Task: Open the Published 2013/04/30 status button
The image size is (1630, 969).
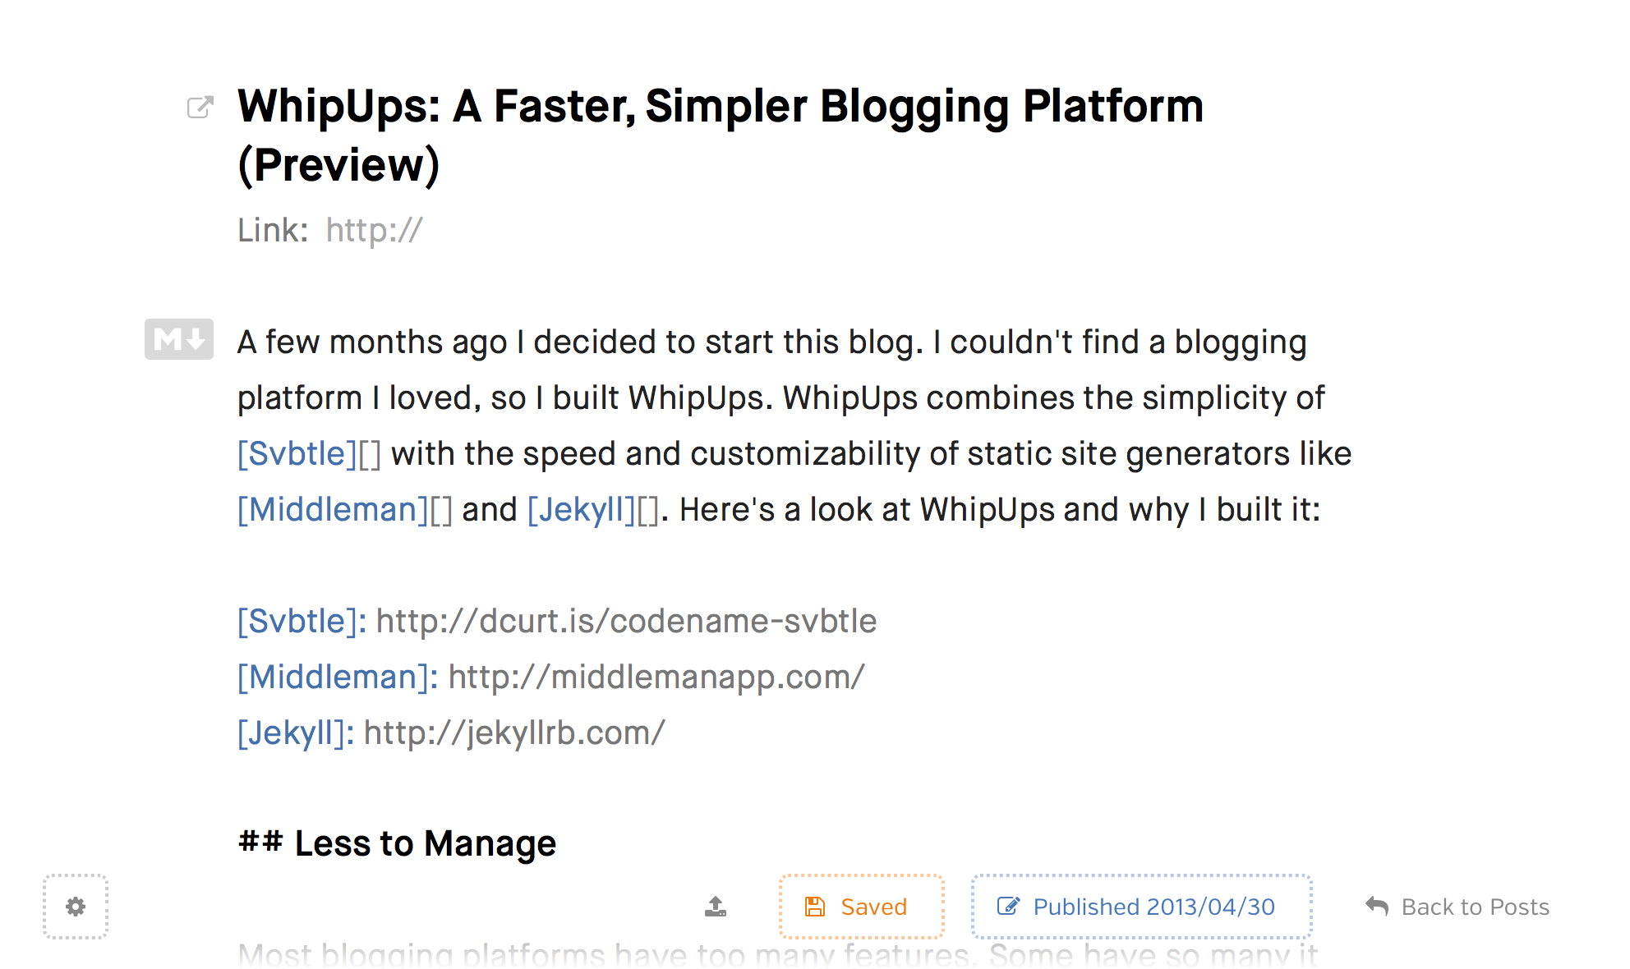Action: 1142,907
